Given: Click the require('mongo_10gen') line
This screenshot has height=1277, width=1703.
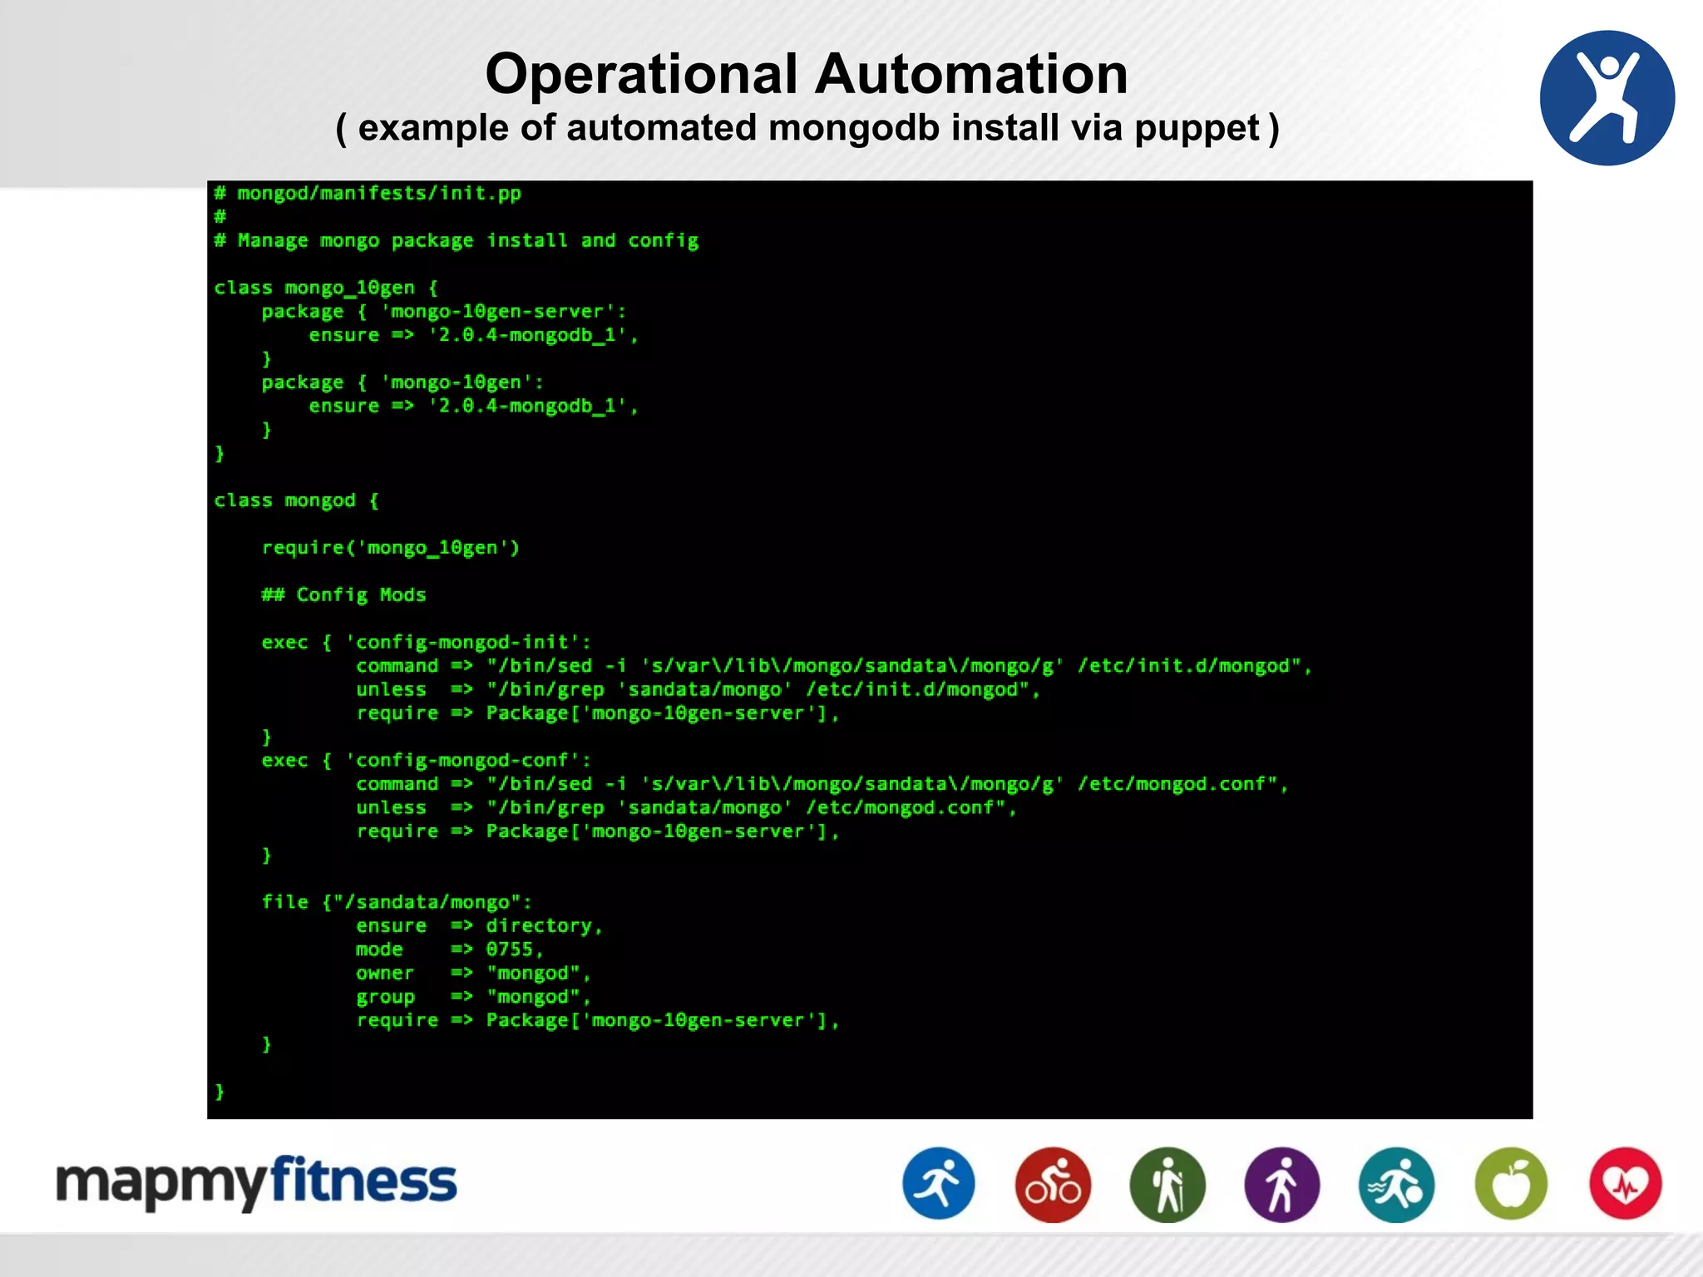Looking at the screenshot, I should pos(391,548).
